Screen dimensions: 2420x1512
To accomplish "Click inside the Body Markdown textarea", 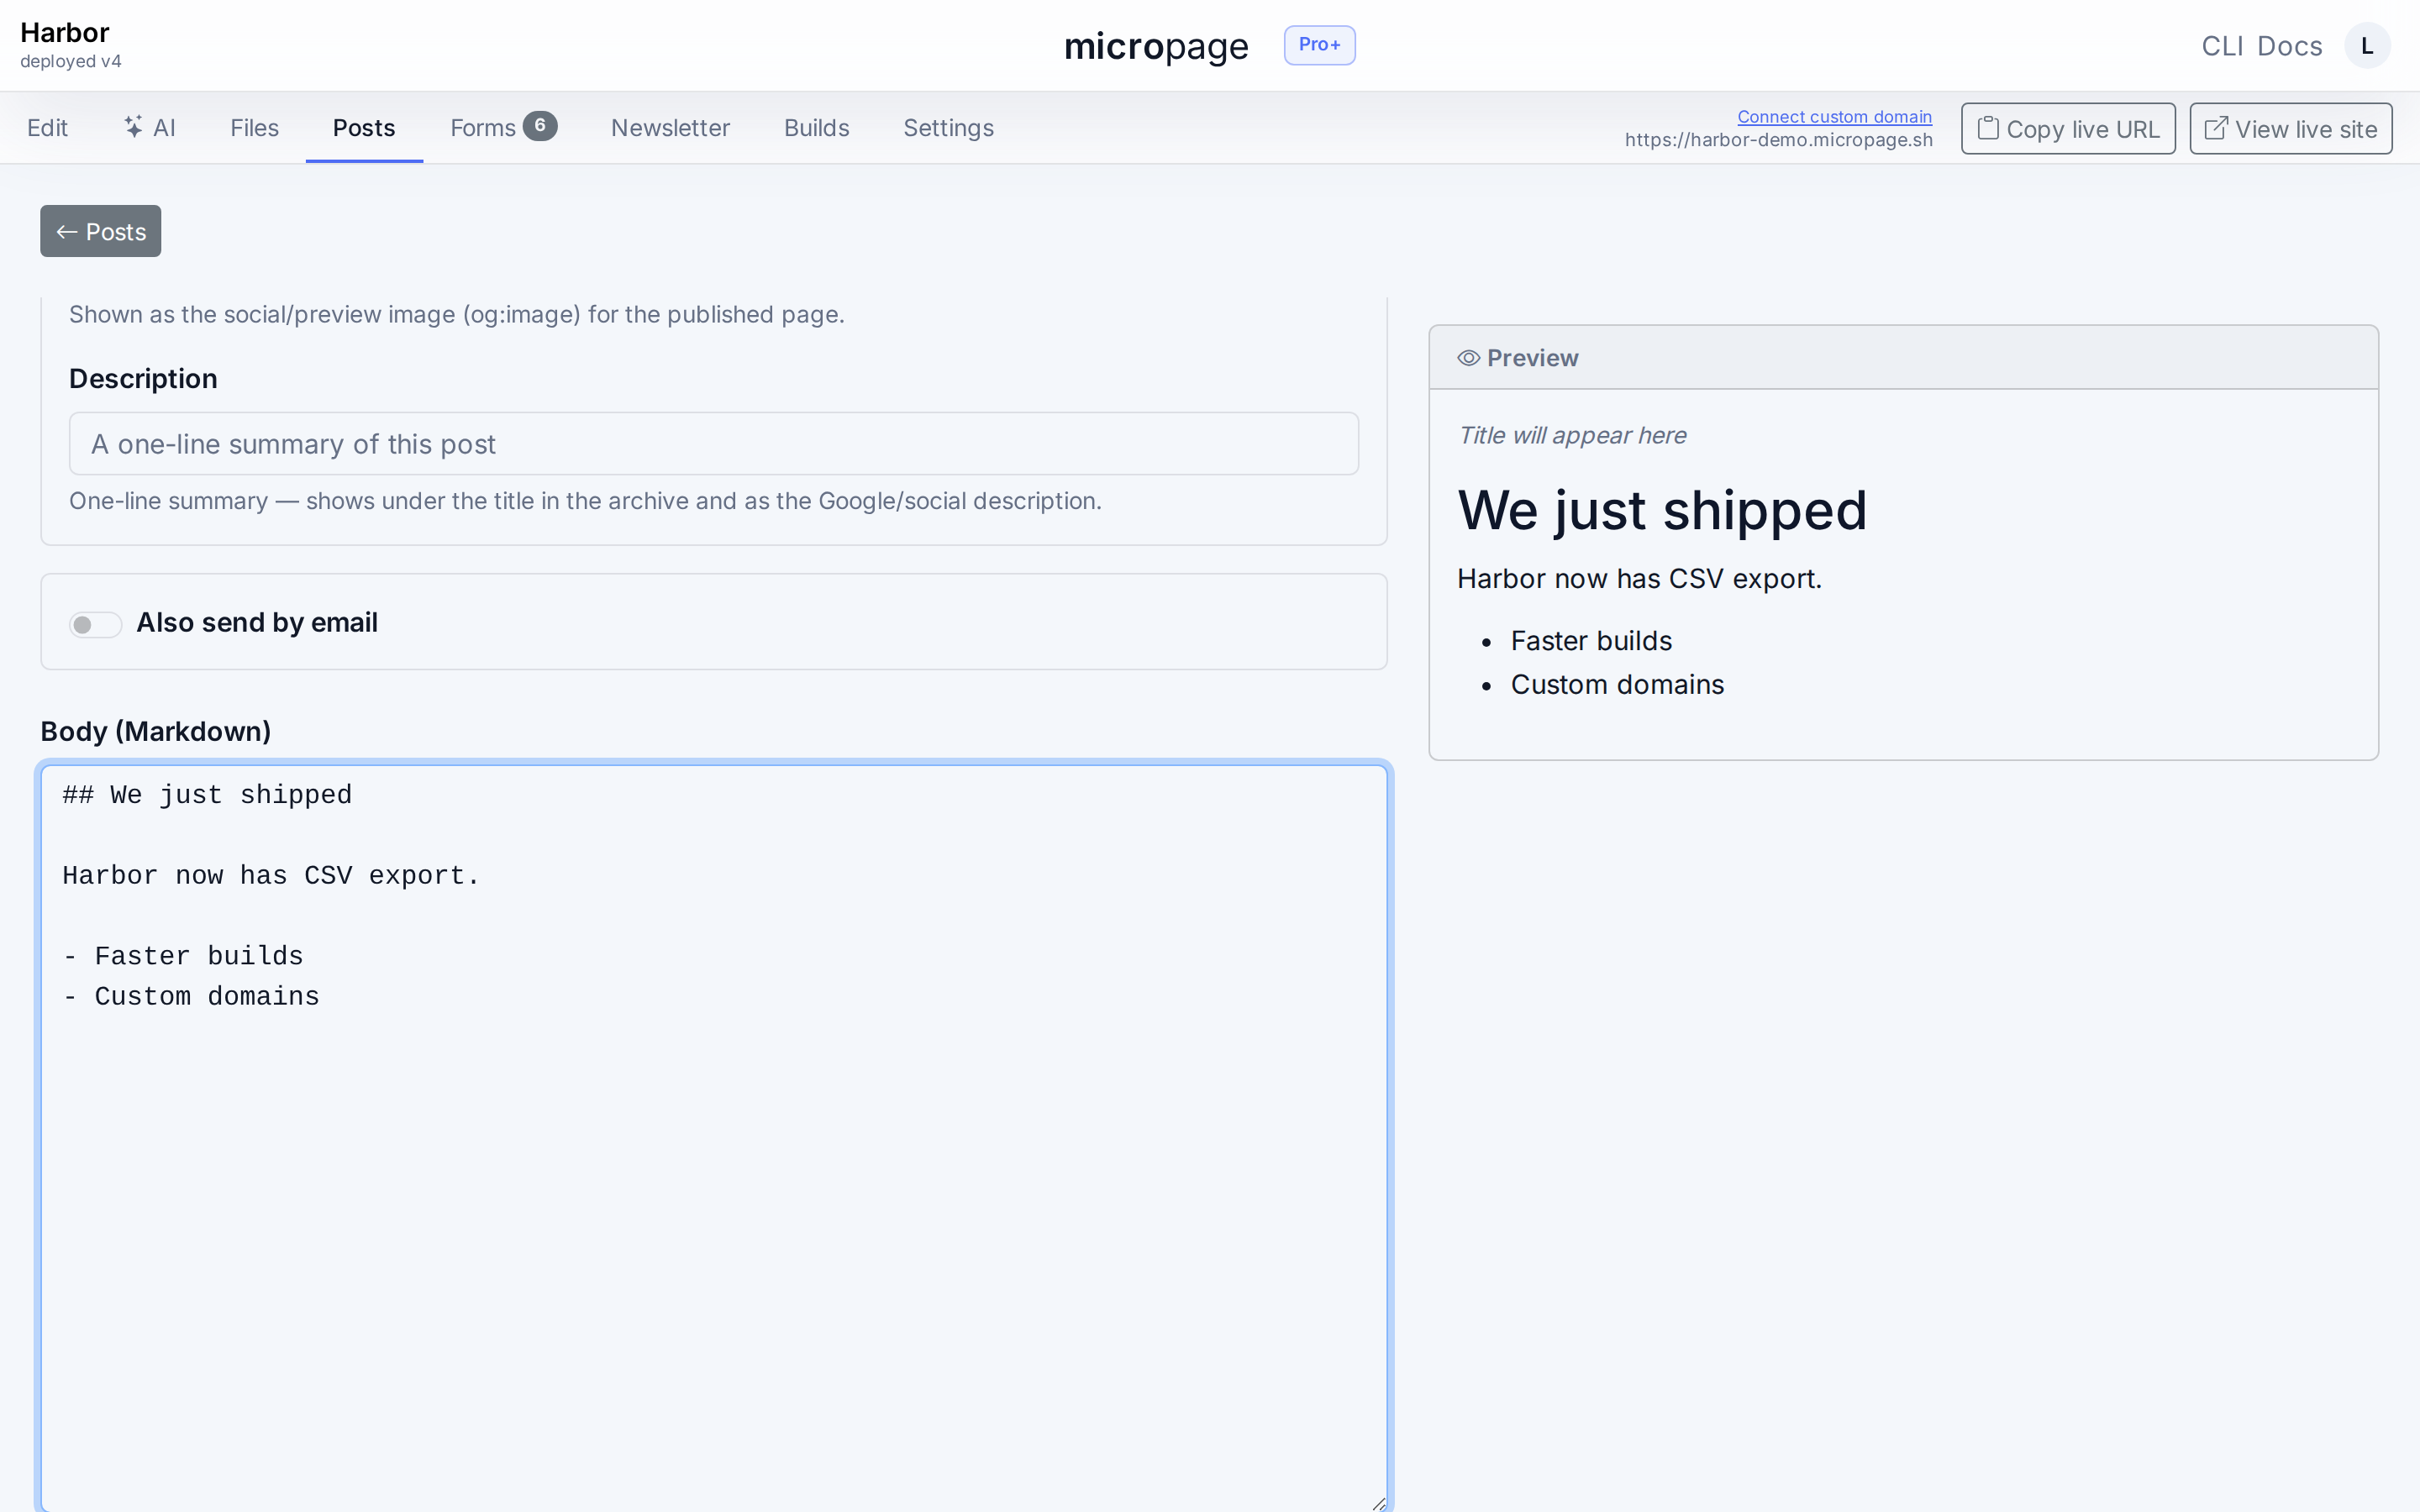I will (713, 1137).
